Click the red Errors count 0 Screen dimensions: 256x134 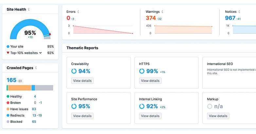(68, 18)
